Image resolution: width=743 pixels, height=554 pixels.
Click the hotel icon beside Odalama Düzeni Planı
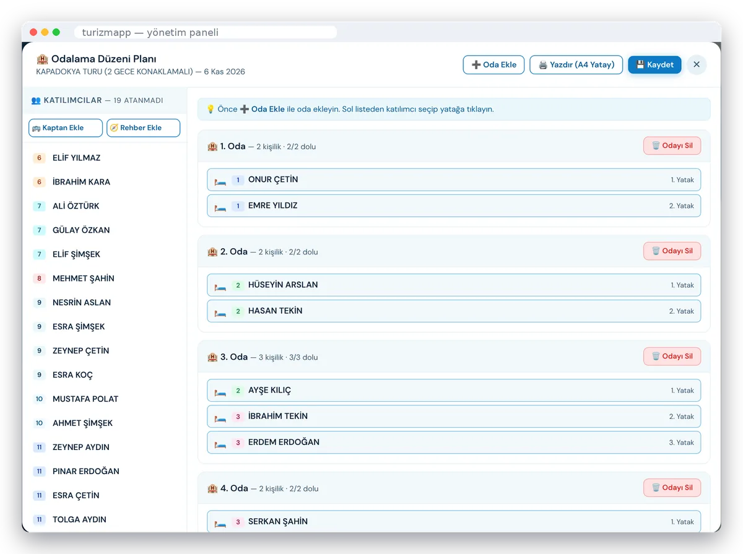point(42,59)
